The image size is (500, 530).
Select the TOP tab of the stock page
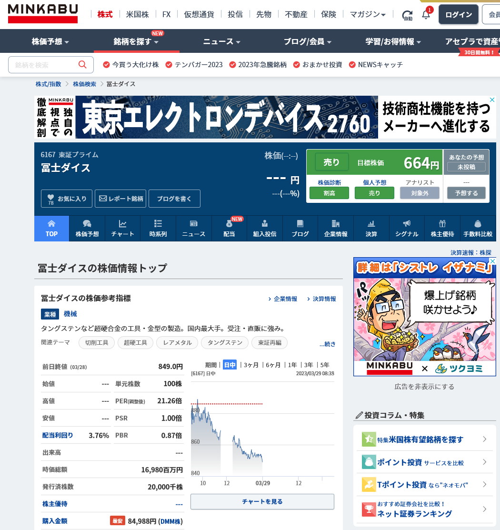point(51,229)
